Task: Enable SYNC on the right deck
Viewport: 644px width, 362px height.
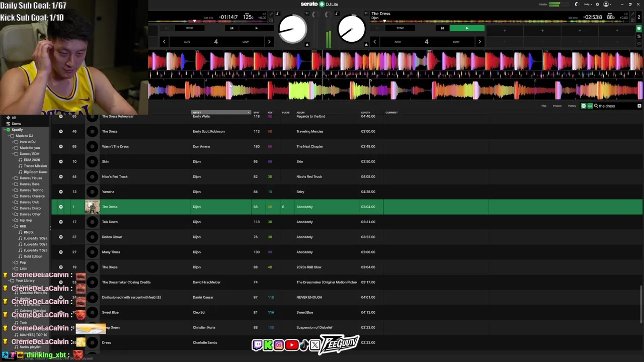Action: pos(400,28)
